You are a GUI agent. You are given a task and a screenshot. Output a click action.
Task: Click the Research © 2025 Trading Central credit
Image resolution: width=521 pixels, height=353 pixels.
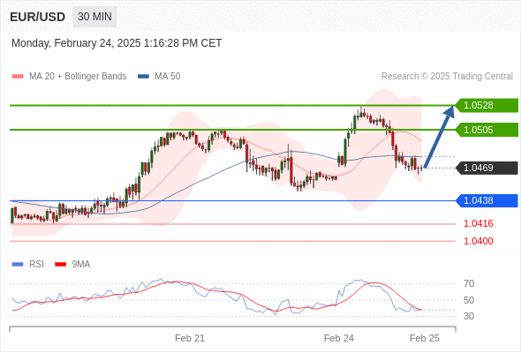coord(447,77)
